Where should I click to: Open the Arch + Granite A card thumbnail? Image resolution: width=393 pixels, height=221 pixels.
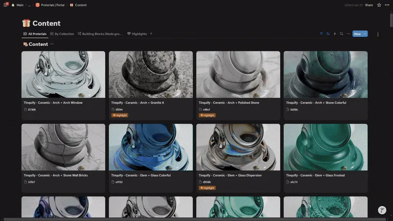(x=151, y=75)
